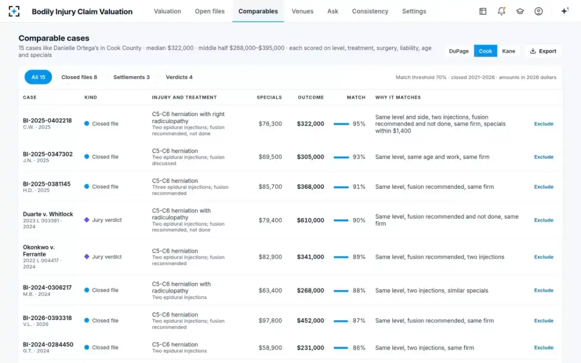The image size is (581, 363).
Task: Click the blue dot for BI-2025-0402218
Action: (x=87, y=123)
